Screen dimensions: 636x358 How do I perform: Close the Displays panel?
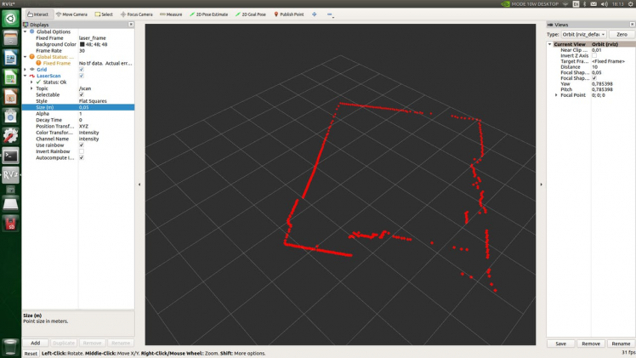tap(131, 25)
